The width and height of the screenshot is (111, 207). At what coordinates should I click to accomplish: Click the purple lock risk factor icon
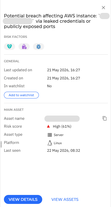tap(24, 47)
